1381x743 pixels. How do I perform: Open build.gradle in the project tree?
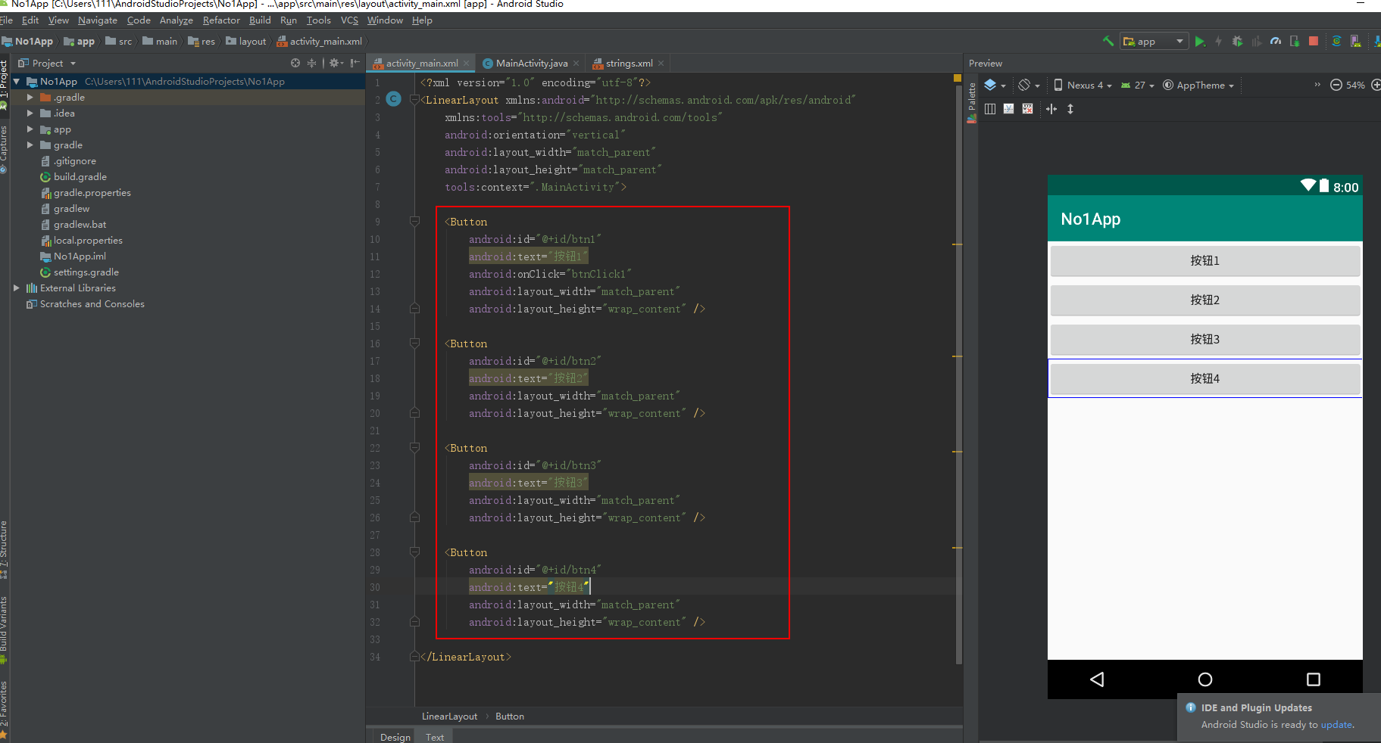pos(80,177)
